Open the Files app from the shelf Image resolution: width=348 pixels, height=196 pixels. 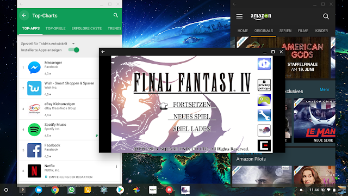[39, 190]
